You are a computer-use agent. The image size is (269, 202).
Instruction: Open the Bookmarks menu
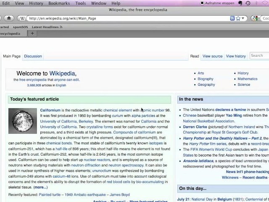tap(59, 3)
